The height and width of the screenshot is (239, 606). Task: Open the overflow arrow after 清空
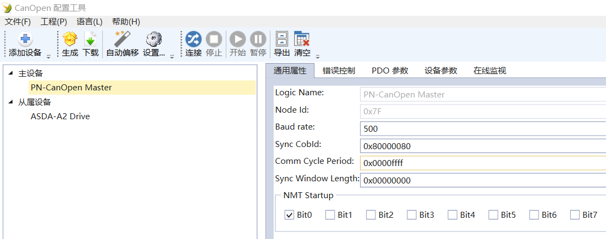tap(318, 57)
